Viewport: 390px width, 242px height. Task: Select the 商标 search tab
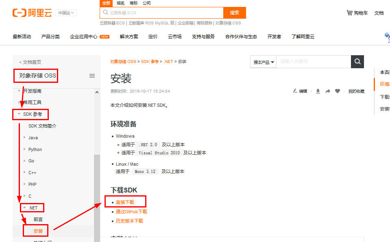coord(133,3)
